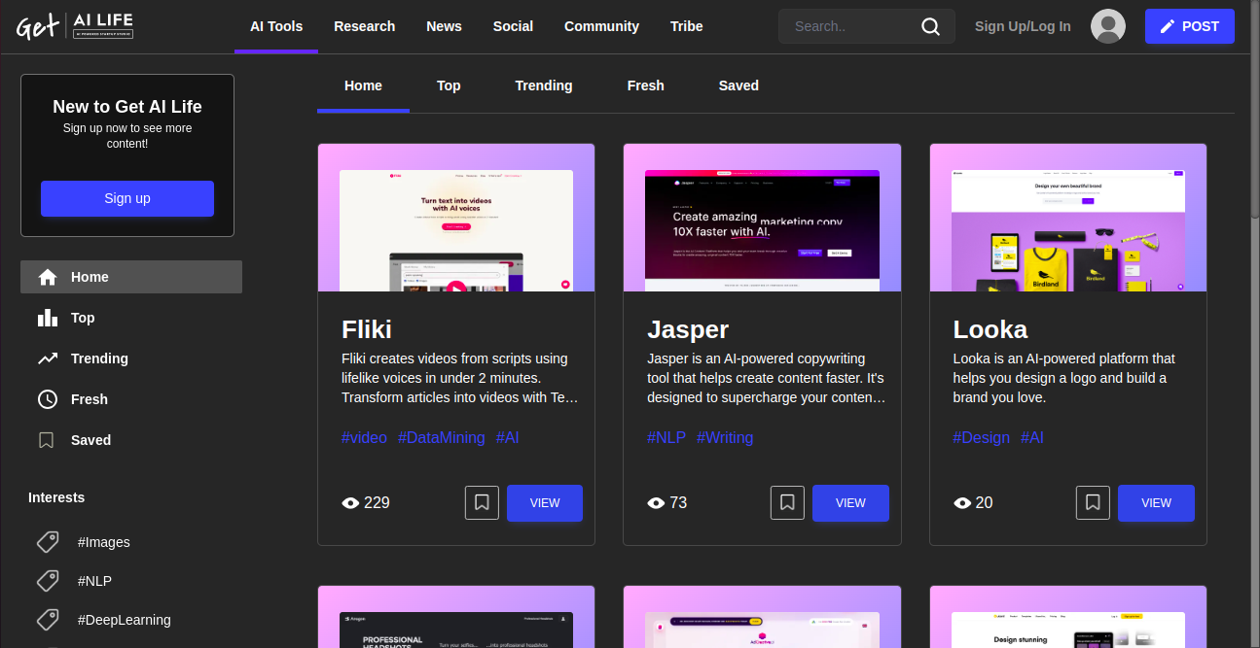This screenshot has height=648, width=1260.
Task: Go to the News nav item
Action: pyautogui.click(x=444, y=26)
